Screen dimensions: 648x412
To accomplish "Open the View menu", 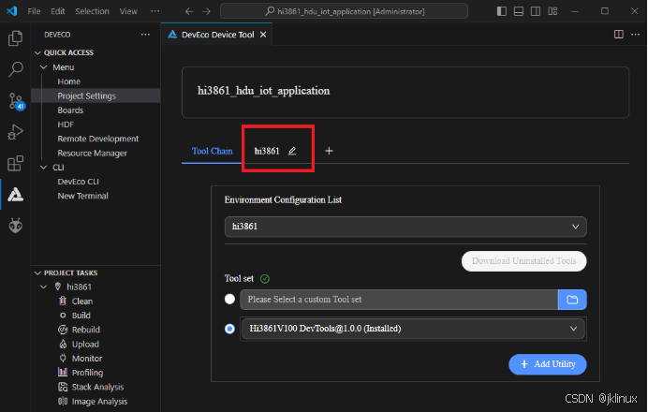I will click(x=128, y=11).
